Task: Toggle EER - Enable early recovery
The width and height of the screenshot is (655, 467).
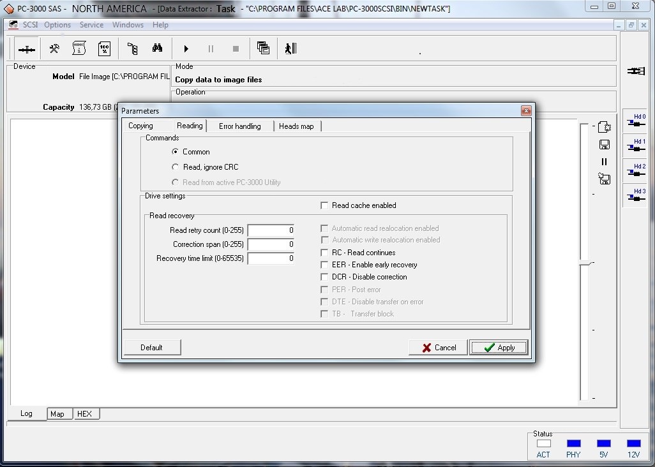Action: click(x=324, y=265)
